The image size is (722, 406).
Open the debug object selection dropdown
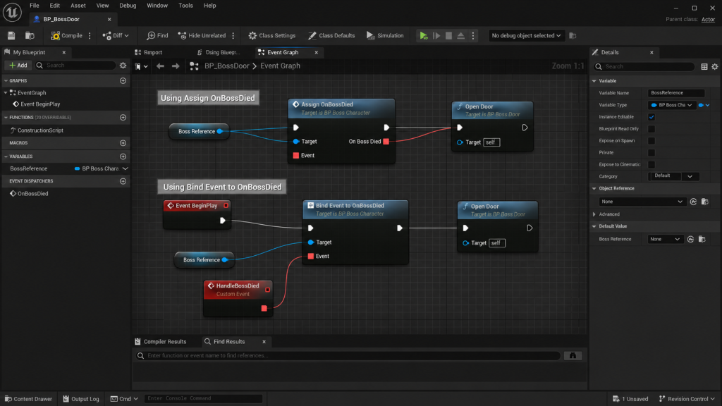[x=525, y=35]
